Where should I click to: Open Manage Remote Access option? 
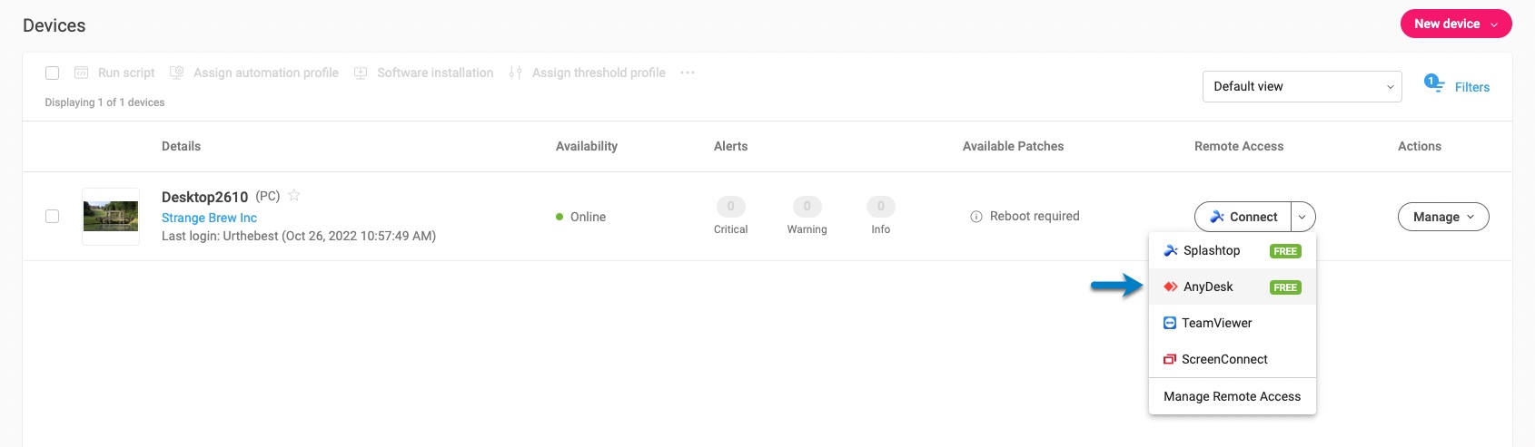click(x=1232, y=396)
